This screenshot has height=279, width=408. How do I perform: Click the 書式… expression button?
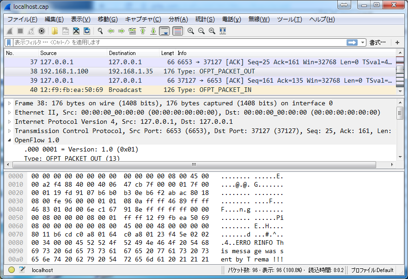point(378,42)
